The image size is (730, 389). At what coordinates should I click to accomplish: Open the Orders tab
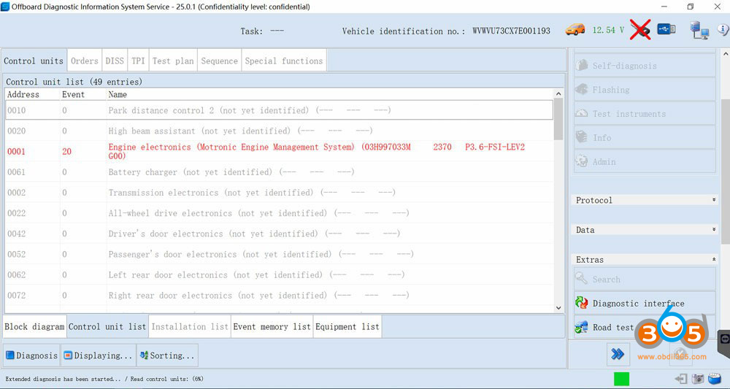click(84, 61)
